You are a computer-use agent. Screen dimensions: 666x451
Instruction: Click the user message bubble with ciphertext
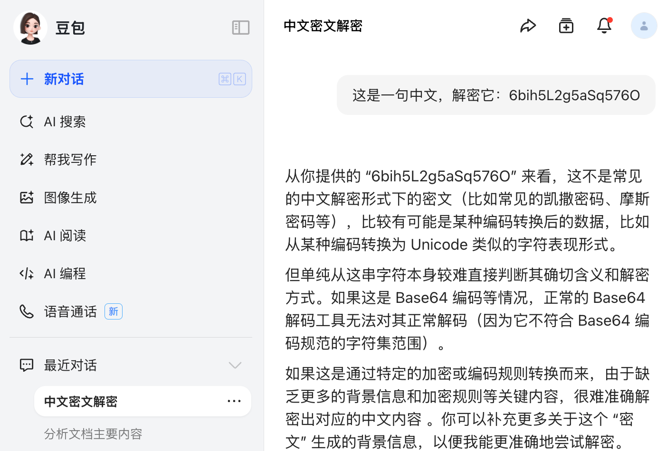[496, 95]
